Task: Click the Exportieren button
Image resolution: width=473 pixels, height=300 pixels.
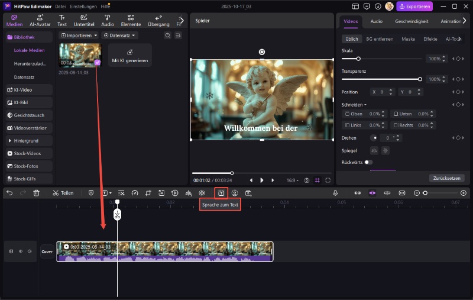Action: pyautogui.click(x=414, y=7)
